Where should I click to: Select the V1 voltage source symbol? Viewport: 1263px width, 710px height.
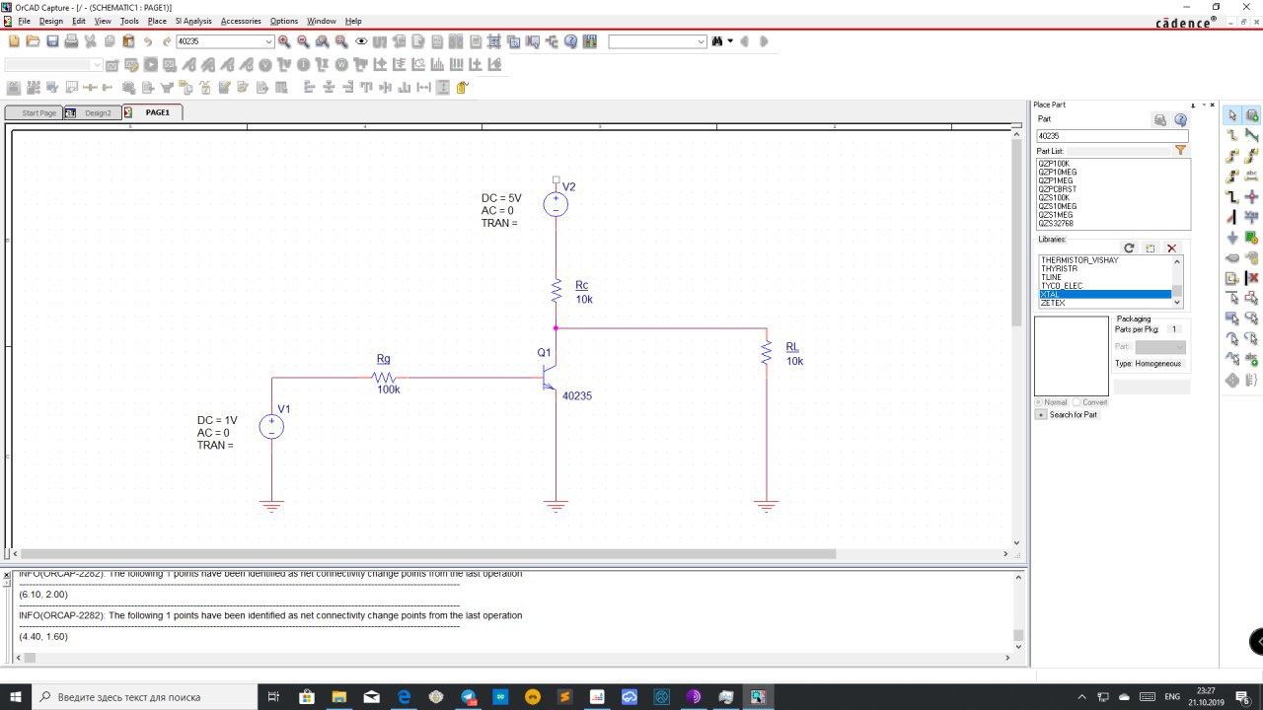point(271,427)
